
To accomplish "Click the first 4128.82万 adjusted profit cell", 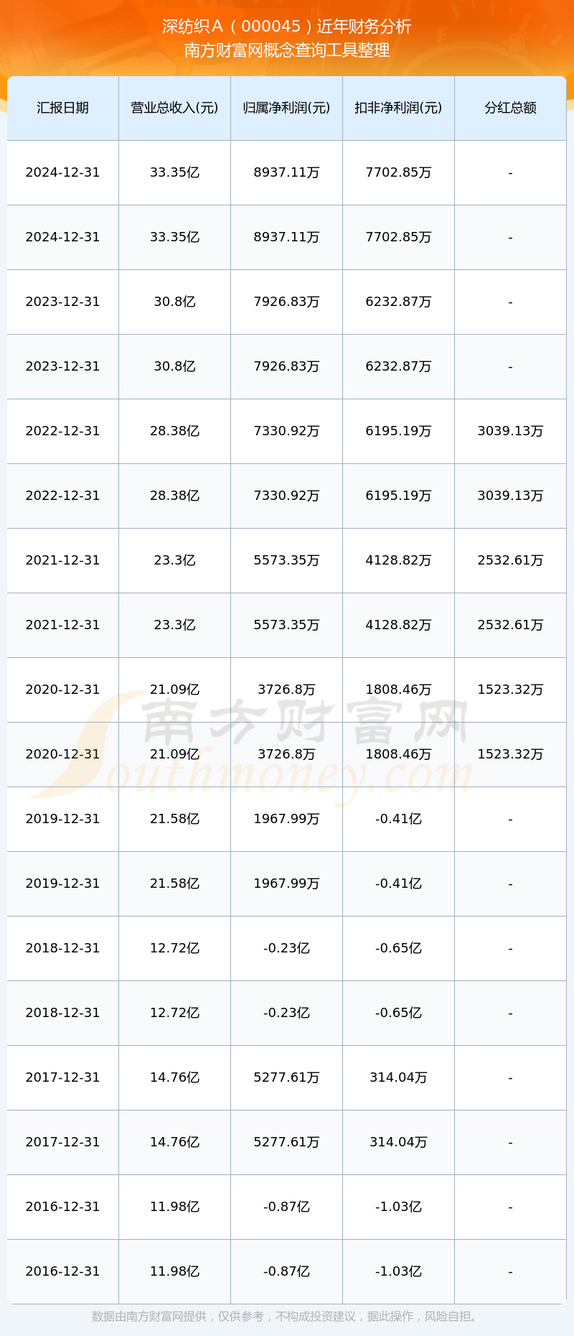I will 398,560.
